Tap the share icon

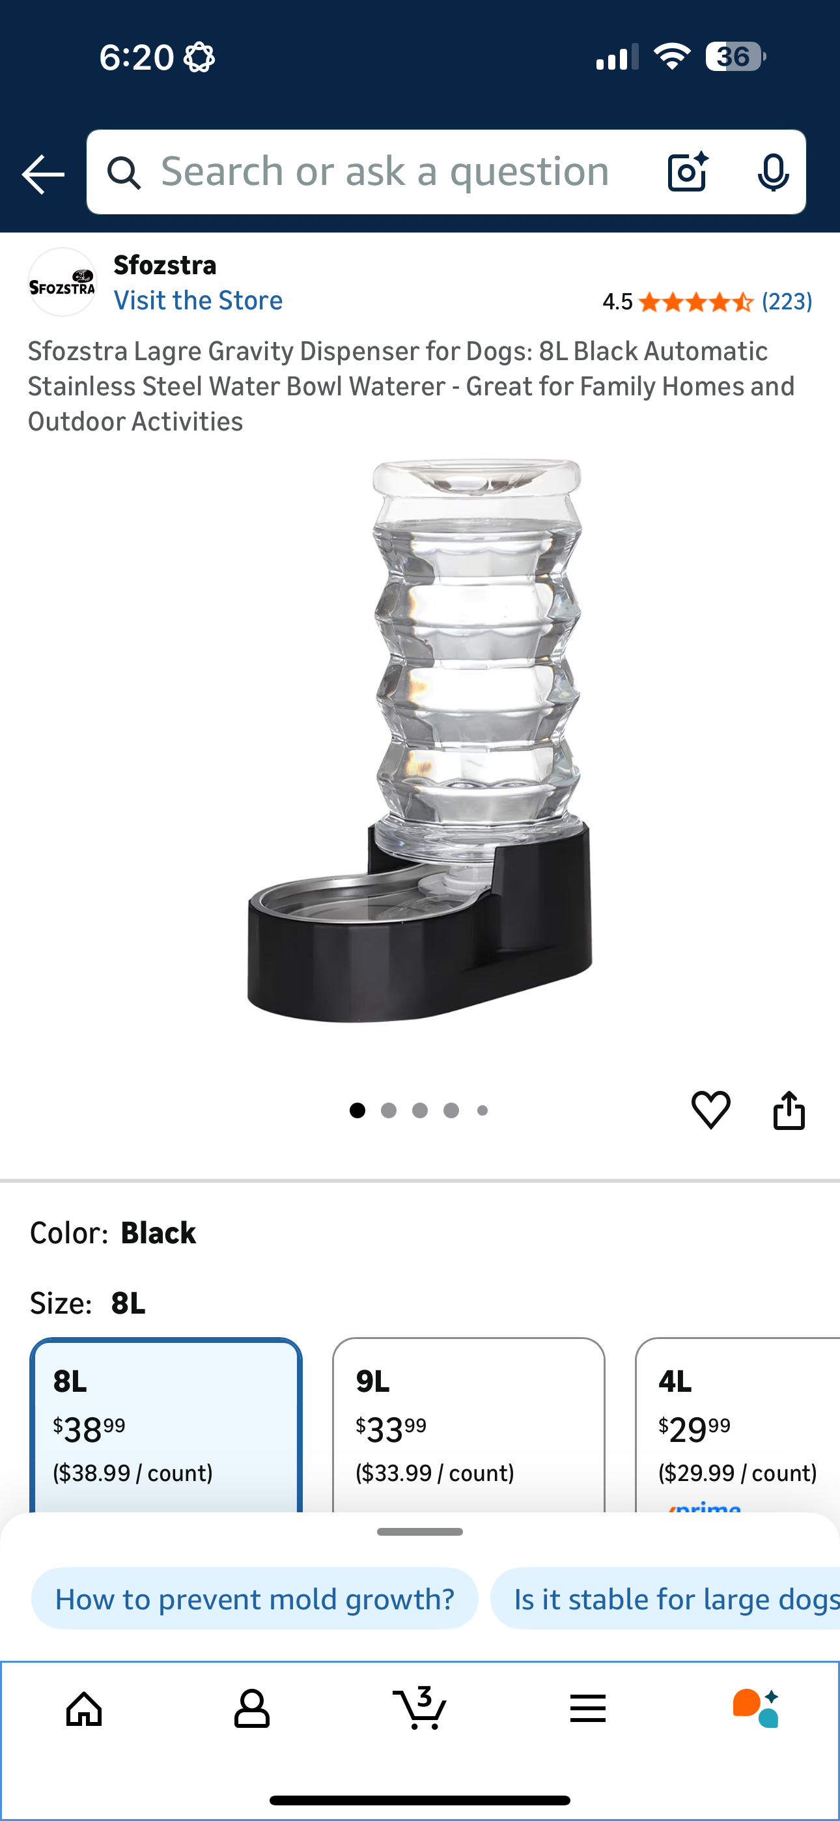(789, 1110)
